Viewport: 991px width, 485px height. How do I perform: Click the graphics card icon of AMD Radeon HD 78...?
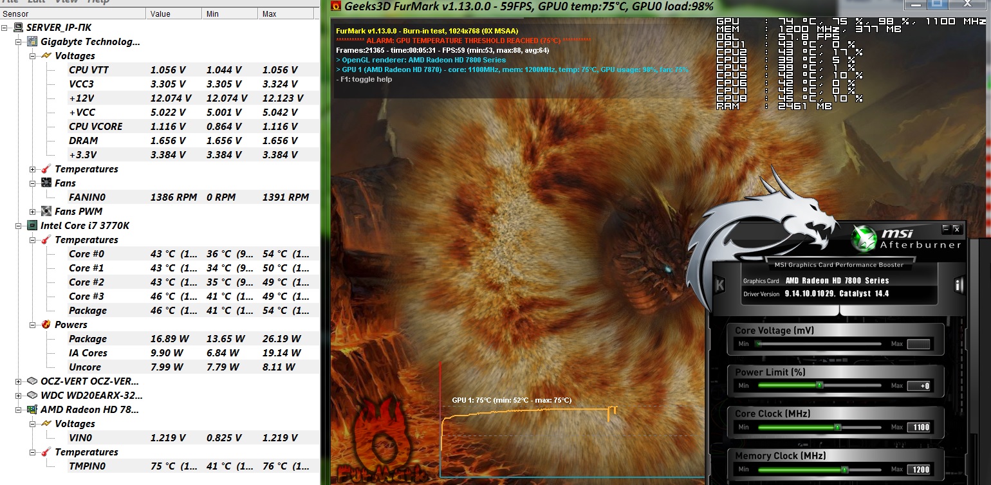[x=33, y=410]
